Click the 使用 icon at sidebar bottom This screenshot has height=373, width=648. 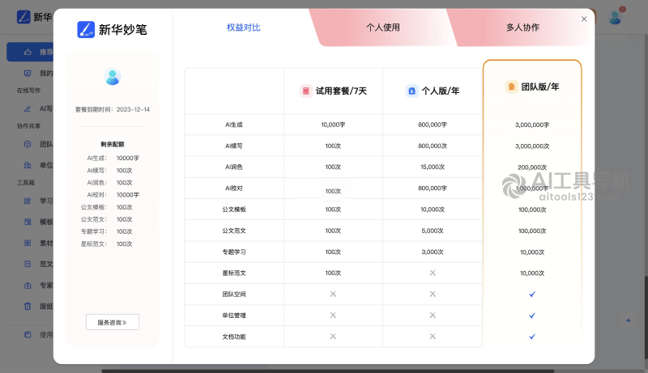[28, 335]
